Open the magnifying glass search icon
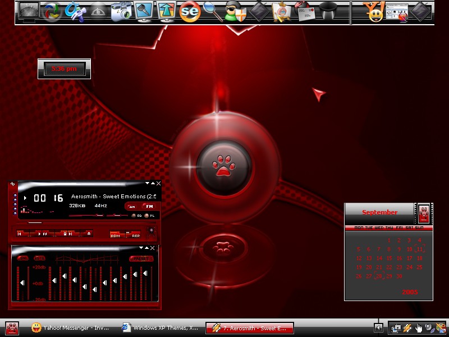Viewport: 449px width, 337px height. point(213,12)
